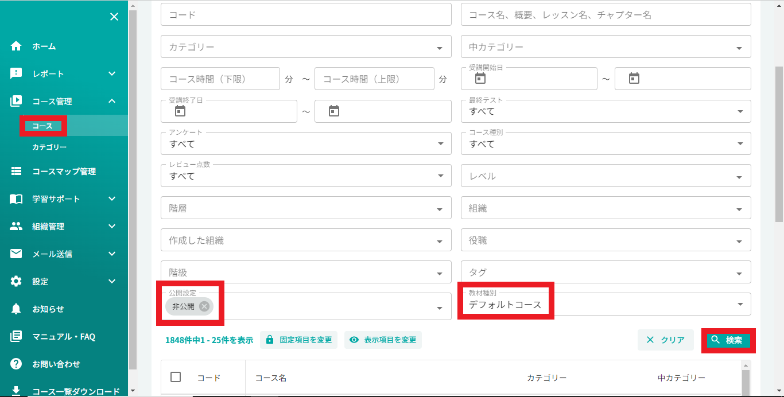Open コースマップ管理 in the sidebar
Image resolution: width=784 pixels, height=397 pixels.
coord(64,171)
